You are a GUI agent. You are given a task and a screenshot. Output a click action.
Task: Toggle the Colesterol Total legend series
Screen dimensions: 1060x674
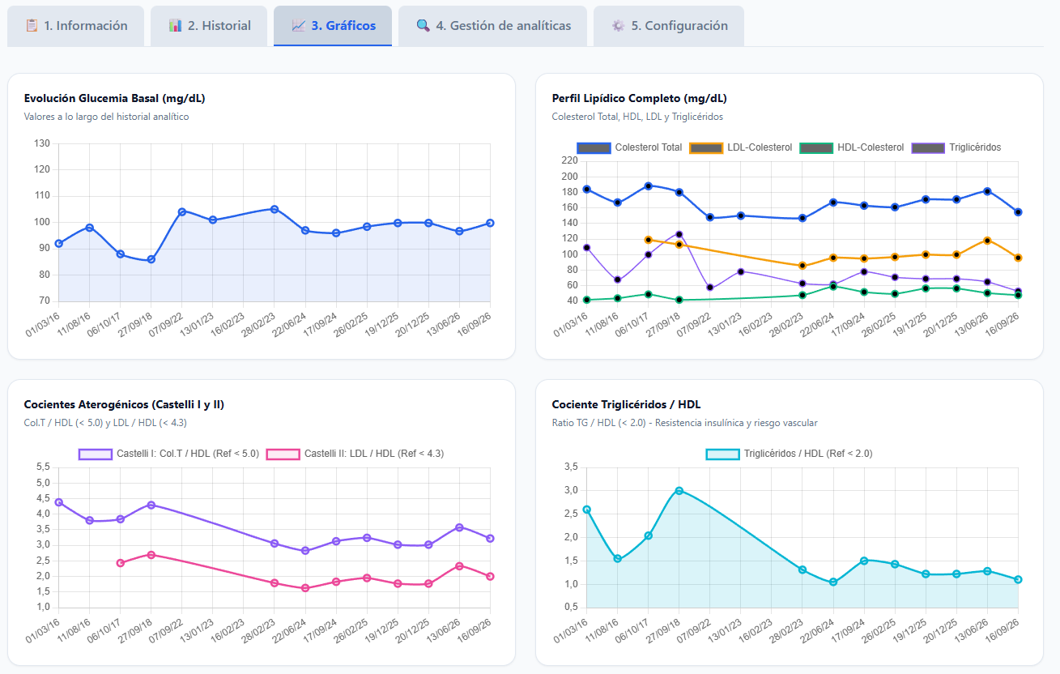tap(630, 147)
